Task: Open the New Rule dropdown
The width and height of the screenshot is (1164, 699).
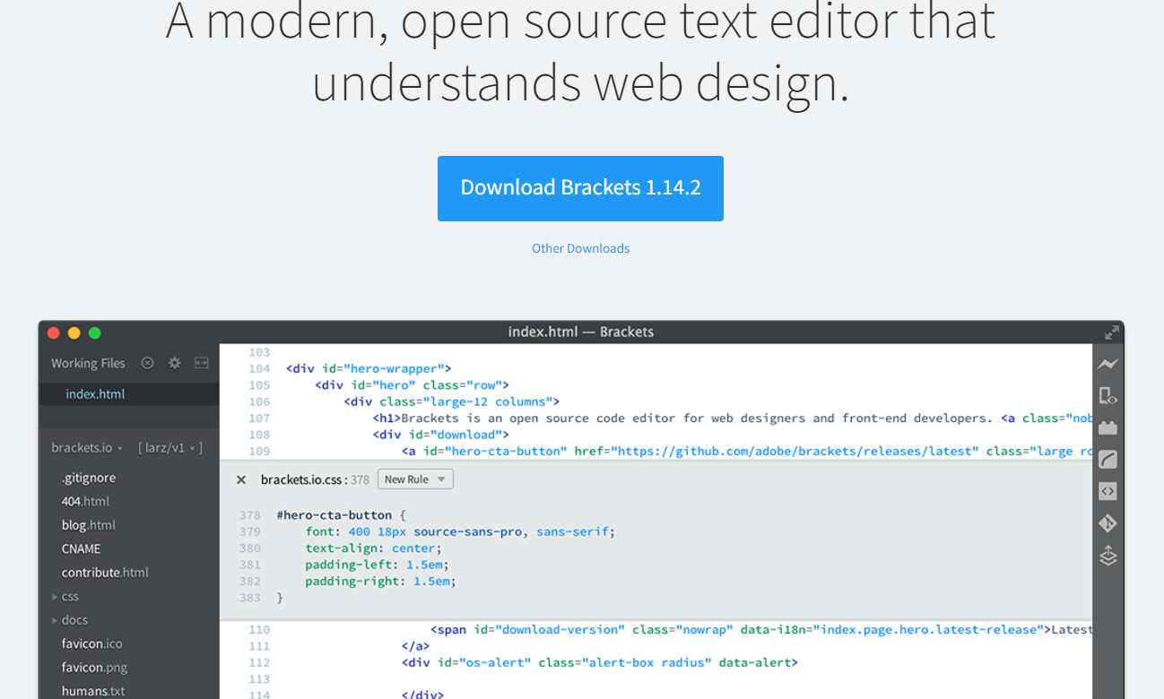Action: tap(415, 479)
